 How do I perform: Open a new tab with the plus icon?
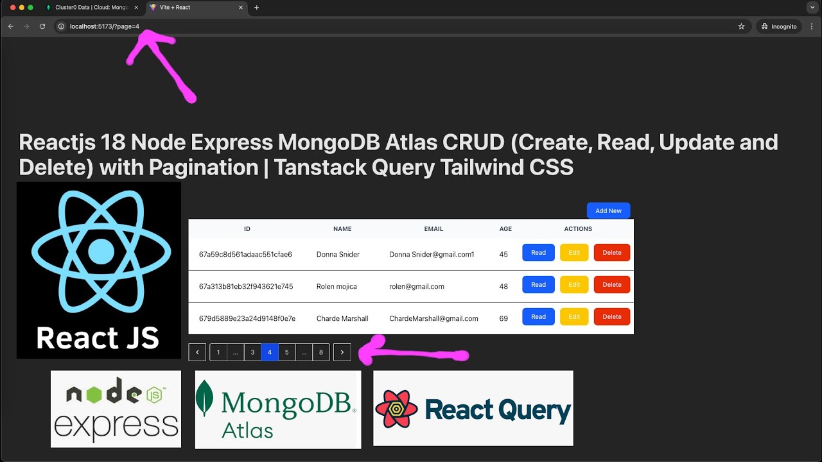tap(257, 8)
